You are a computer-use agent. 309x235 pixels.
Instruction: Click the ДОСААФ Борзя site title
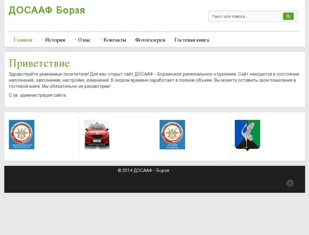point(47,10)
